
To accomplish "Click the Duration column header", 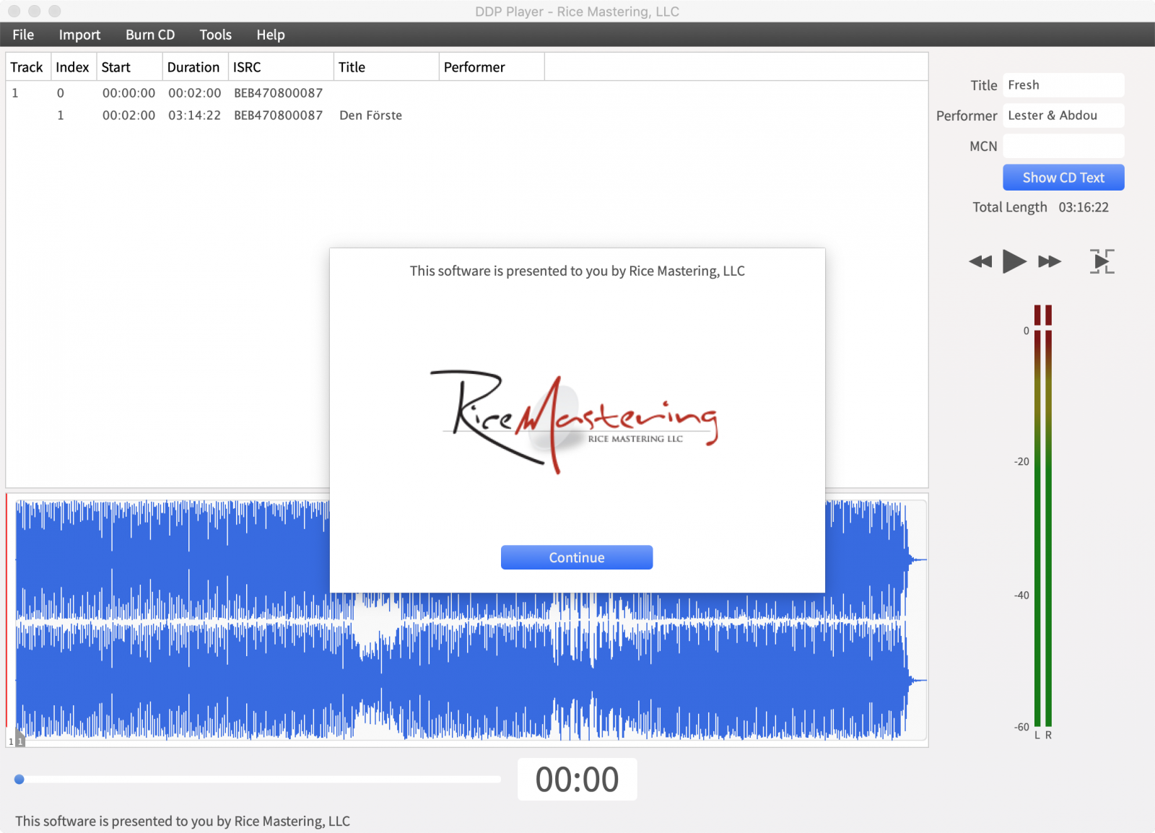I will [193, 67].
